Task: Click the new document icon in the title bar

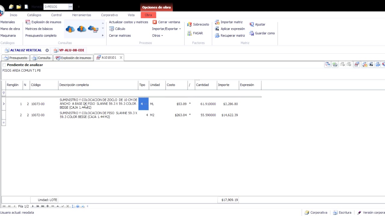Action: coord(26,7)
